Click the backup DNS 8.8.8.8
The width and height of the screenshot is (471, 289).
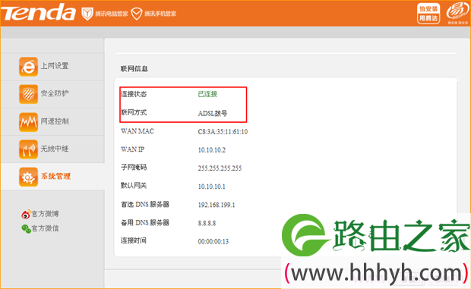pos(207,223)
